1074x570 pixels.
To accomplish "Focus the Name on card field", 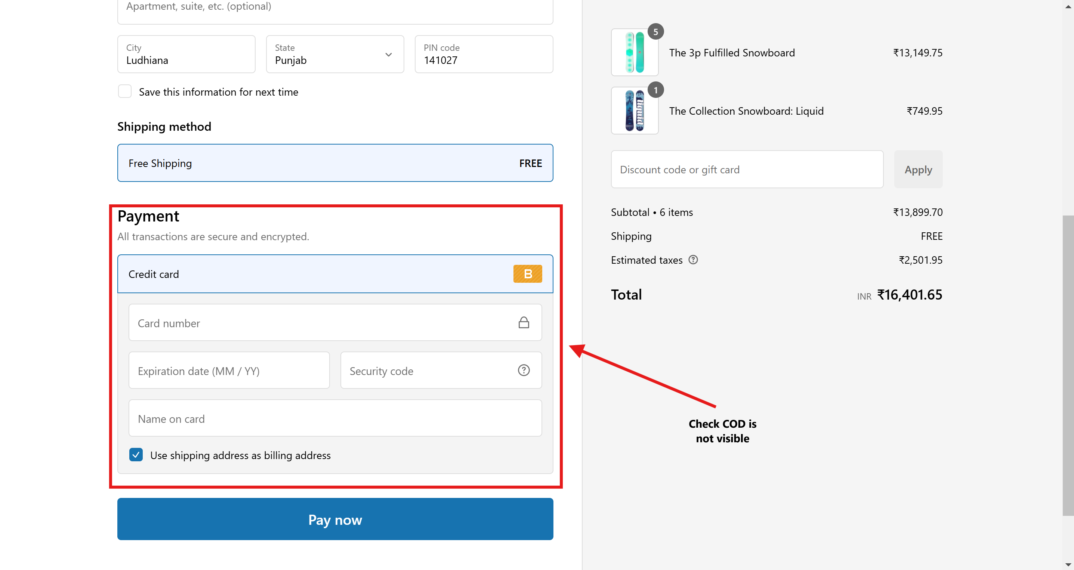I will pos(335,418).
